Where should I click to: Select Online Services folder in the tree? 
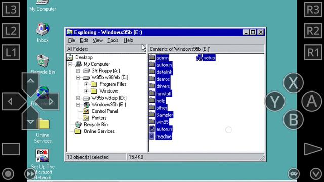tap(77, 131)
